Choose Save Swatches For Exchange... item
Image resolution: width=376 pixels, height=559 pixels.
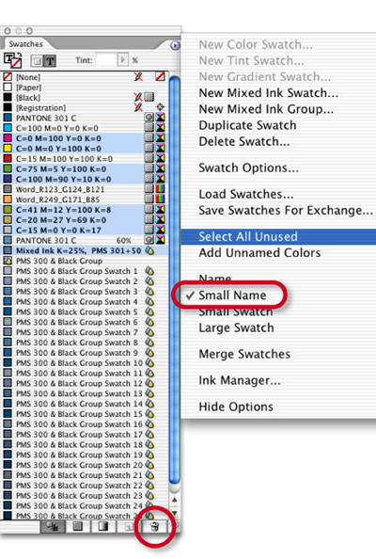[x=286, y=211]
